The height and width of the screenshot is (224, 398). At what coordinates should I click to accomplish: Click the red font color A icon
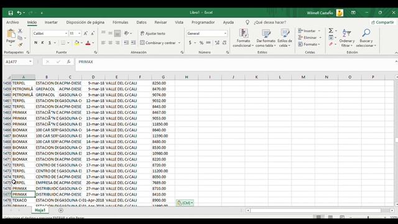click(x=88, y=43)
